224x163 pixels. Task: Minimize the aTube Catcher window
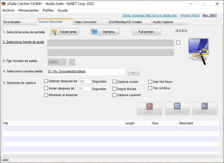coord(191,4)
